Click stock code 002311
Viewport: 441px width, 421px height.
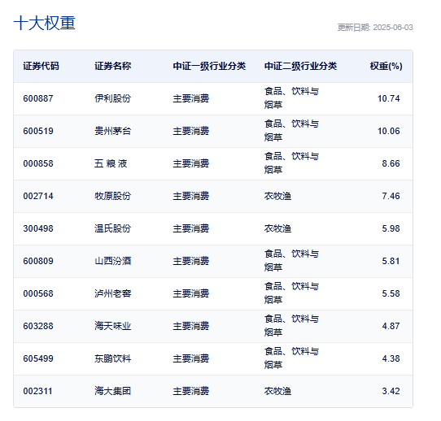[x=37, y=391]
